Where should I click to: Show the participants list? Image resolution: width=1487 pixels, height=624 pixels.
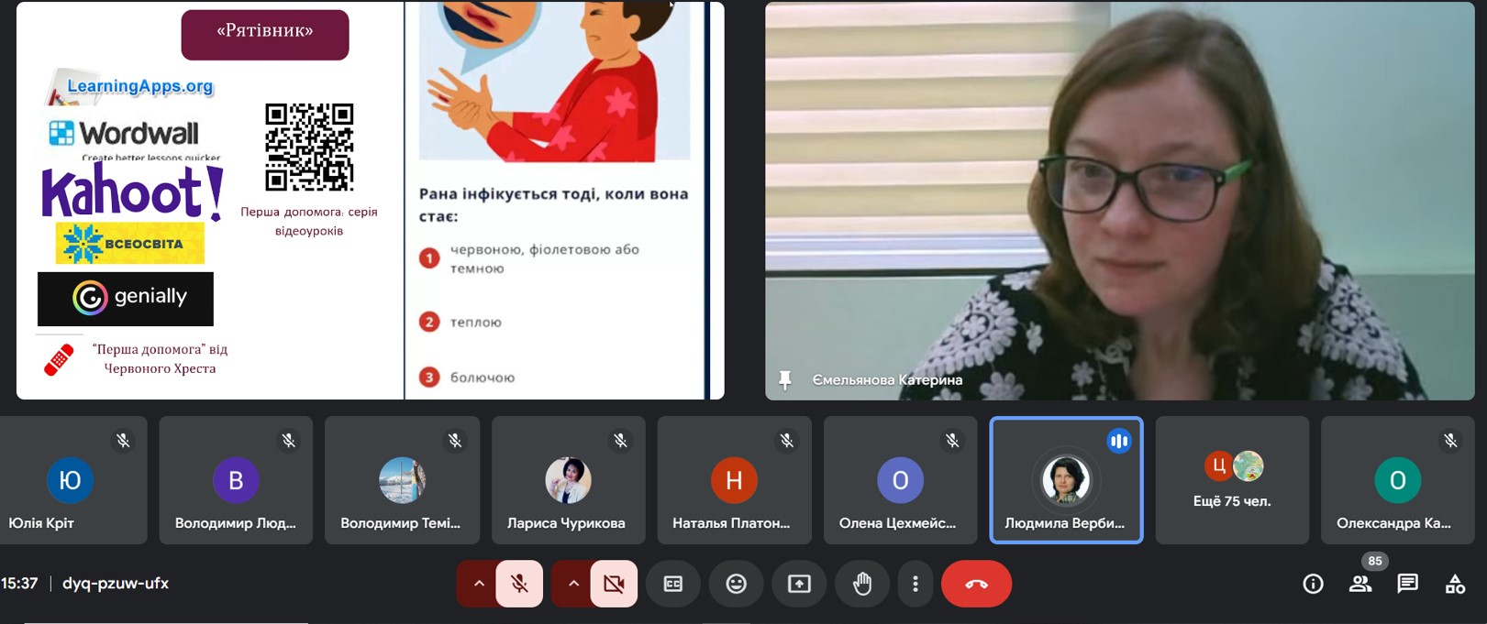tap(1360, 584)
